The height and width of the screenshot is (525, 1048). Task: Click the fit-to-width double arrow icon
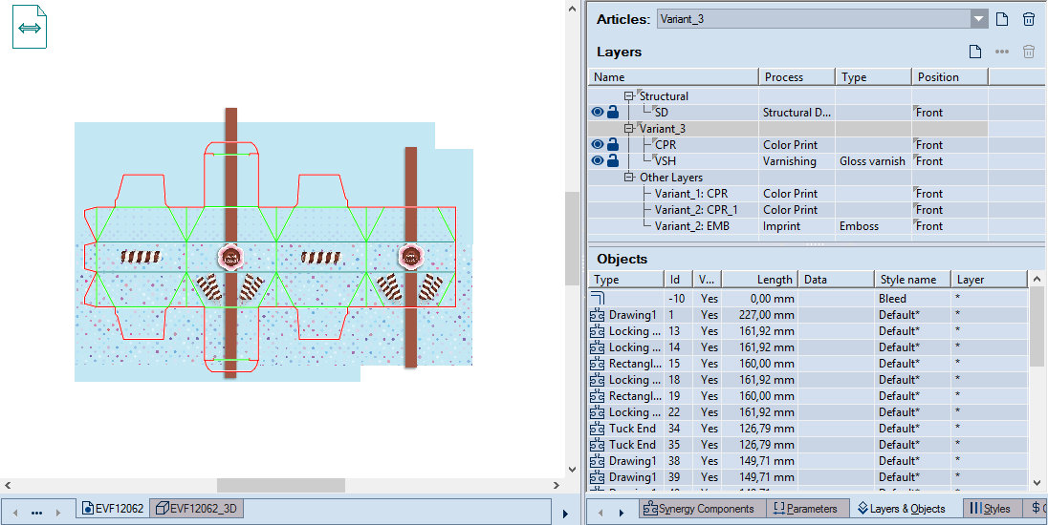(x=30, y=28)
